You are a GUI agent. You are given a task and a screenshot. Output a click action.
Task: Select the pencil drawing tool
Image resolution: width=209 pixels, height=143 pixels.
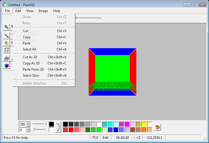[6, 27]
